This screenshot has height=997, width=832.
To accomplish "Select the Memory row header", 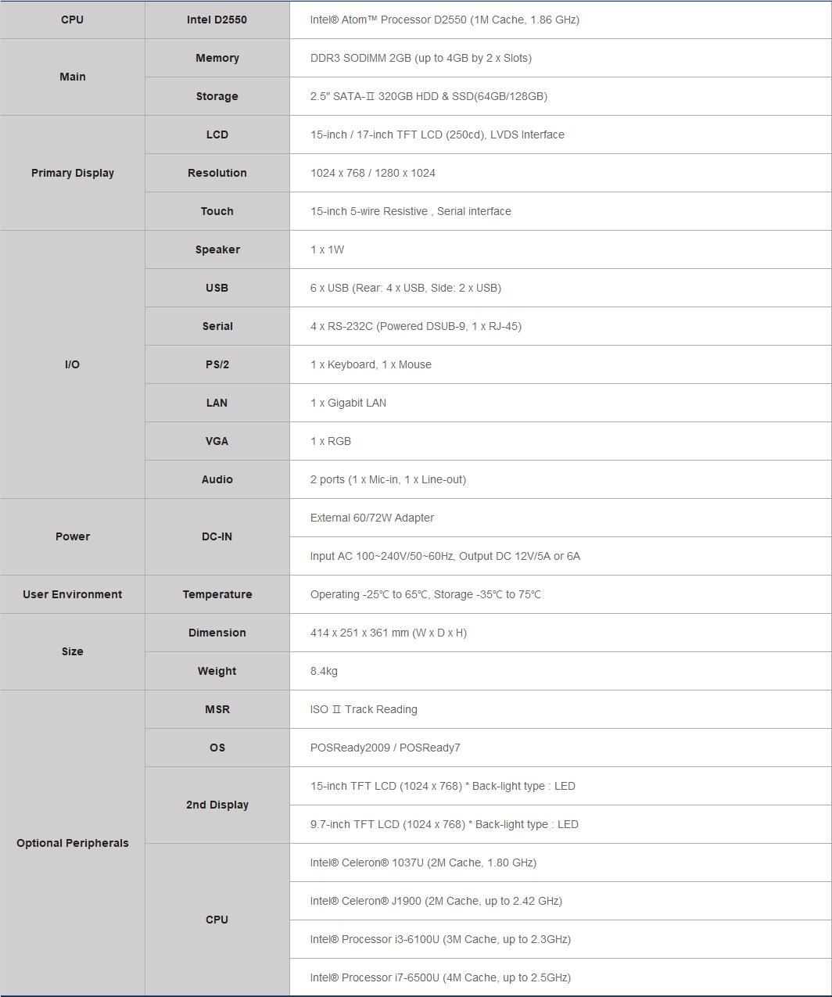I will coord(217,58).
